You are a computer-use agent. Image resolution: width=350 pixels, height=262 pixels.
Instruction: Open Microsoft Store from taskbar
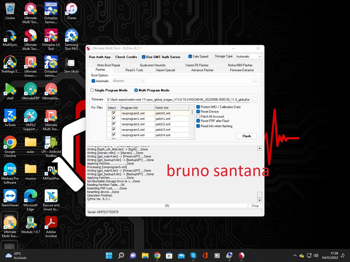click(169, 255)
